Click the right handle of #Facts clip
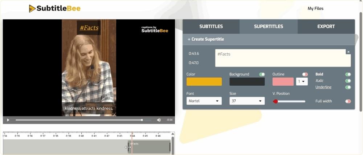Image resolution: width=363 pixels, height=155 pixels. coord(170,147)
